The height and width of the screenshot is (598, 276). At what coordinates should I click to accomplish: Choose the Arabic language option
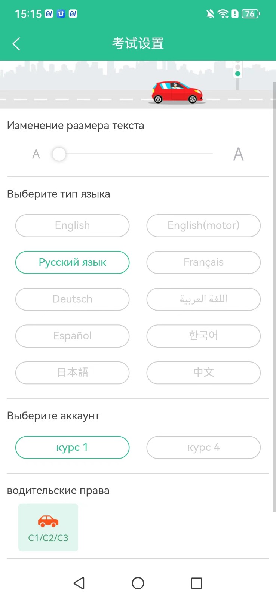203,299
